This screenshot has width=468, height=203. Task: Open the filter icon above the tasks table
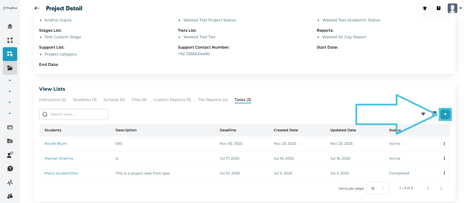(x=423, y=114)
